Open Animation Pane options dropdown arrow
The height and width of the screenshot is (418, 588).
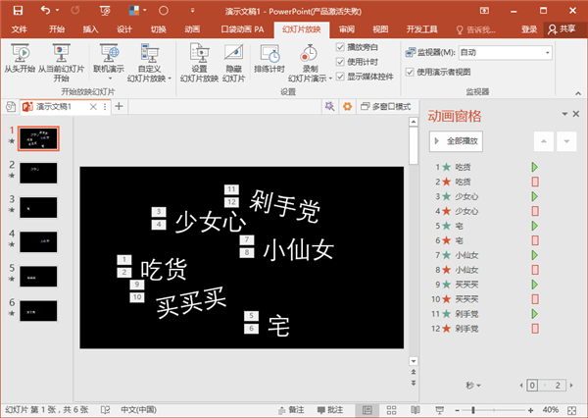(x=564, y=114)
